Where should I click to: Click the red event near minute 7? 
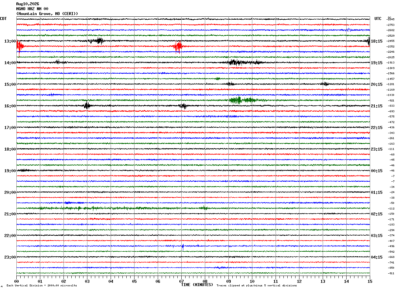[178, 47]
